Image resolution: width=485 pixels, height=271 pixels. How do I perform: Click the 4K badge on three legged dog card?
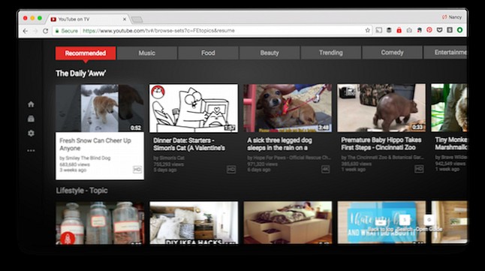tap(325, 169)
